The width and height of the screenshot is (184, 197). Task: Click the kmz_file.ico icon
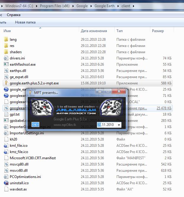[x=6, y=152]
